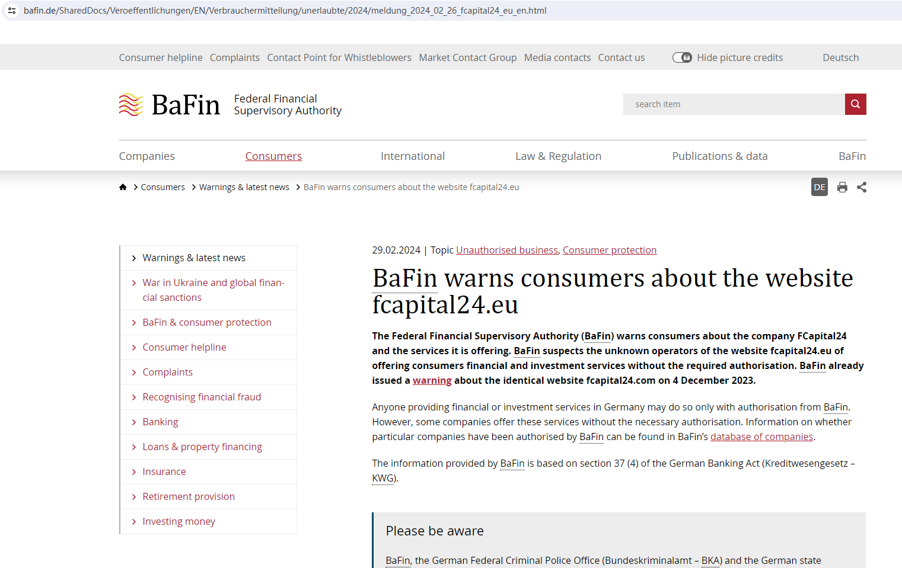Open Consumer helpline top link

coord(161,57)
